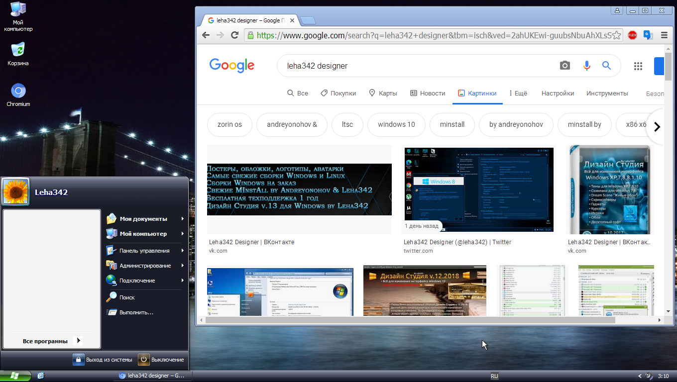This screenshot has height=382, width=677.
Task: Click the sunflower user avatar in Start menu
Action: coord(15,191)
